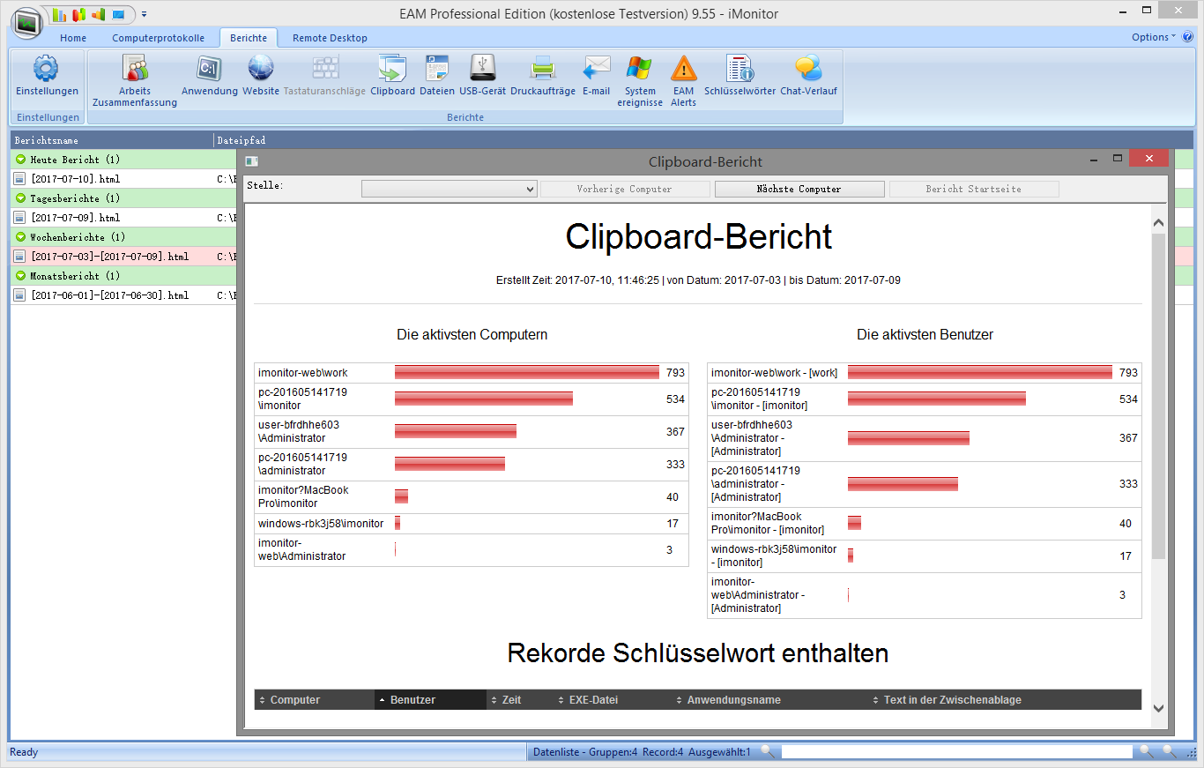
Task: Collapse the Heute Bericht group
Action: pos(21,160)
